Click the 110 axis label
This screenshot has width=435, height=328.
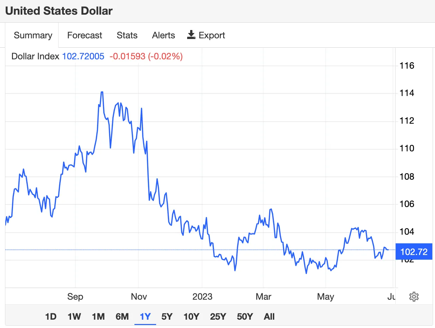[x=407, y=148]
